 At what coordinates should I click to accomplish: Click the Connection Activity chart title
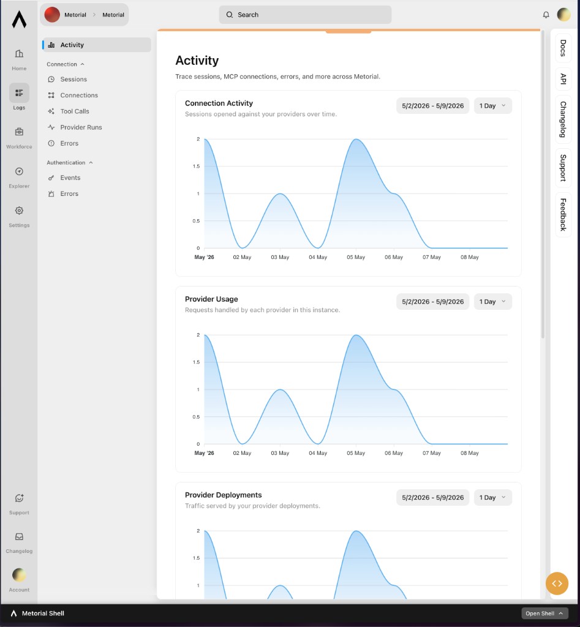pyautogui.click(x=219, y=103)
